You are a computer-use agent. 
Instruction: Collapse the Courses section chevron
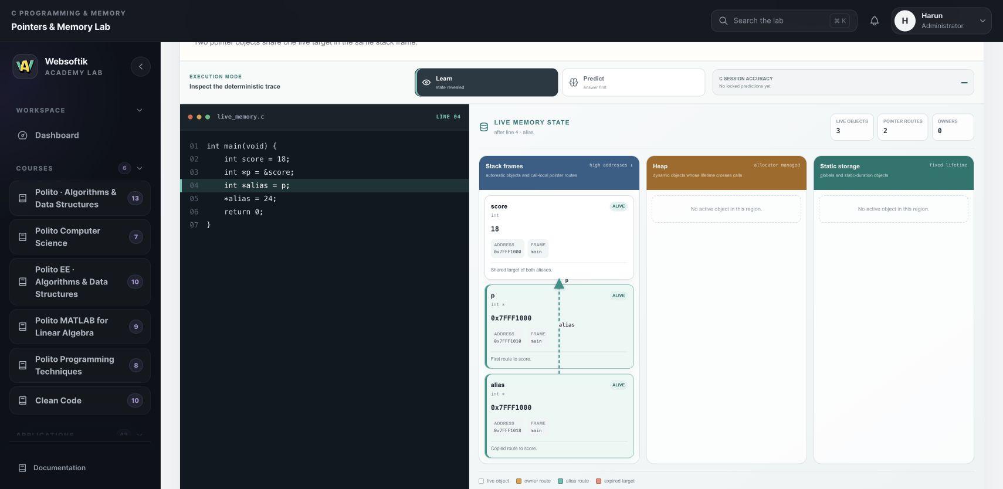click(140, 168)
